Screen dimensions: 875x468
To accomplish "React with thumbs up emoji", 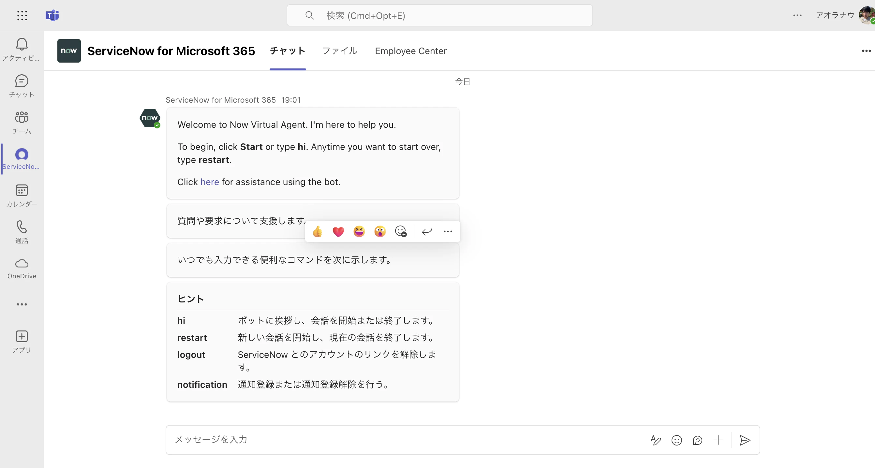I will coord(317,231).
